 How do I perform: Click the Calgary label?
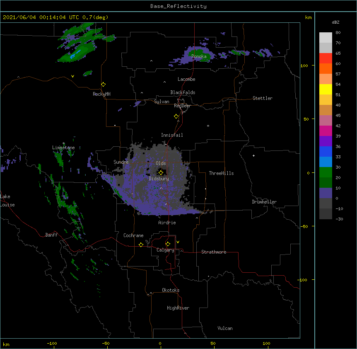point(166,250)
